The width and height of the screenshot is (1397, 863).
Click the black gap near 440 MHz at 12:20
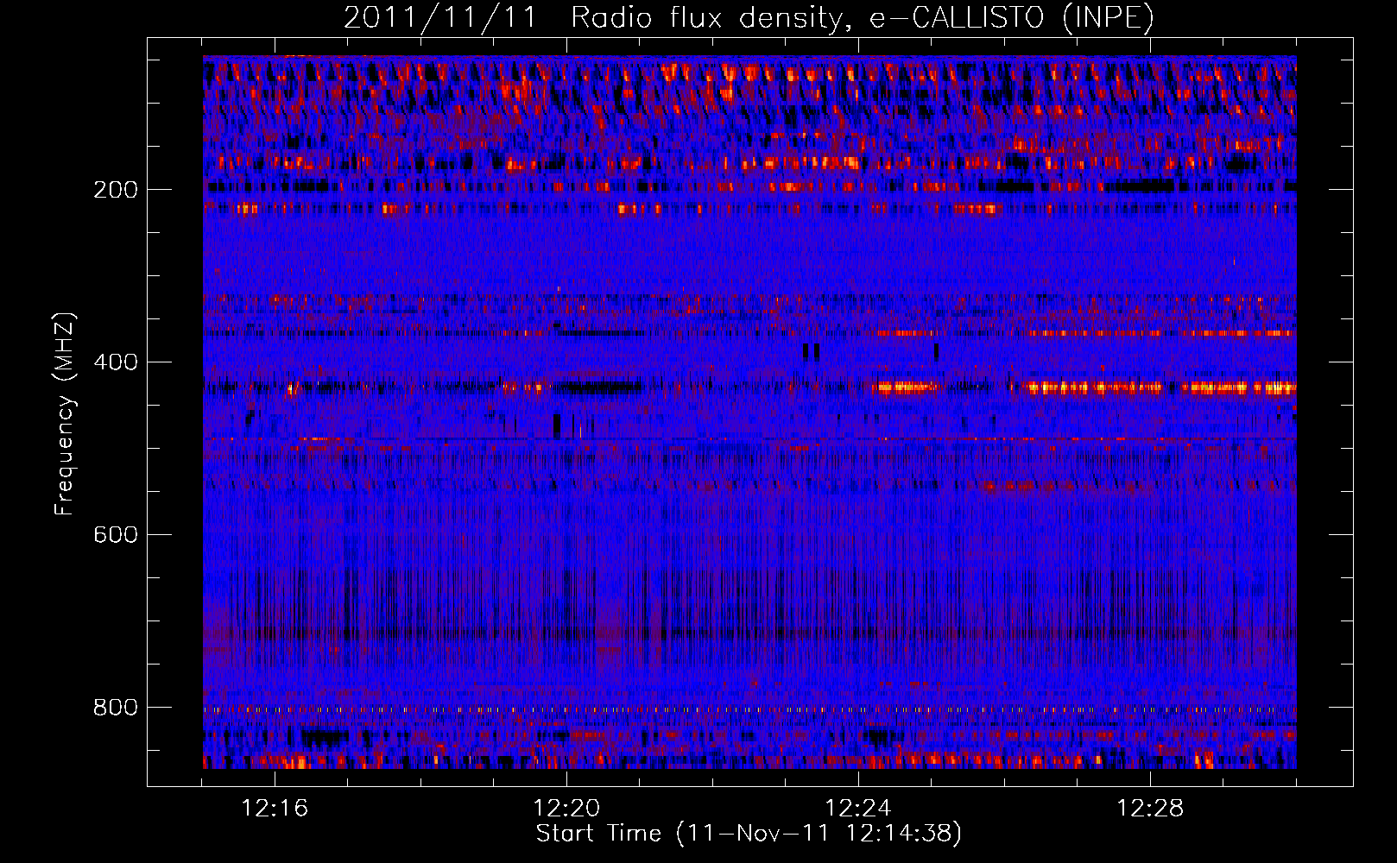601,387
